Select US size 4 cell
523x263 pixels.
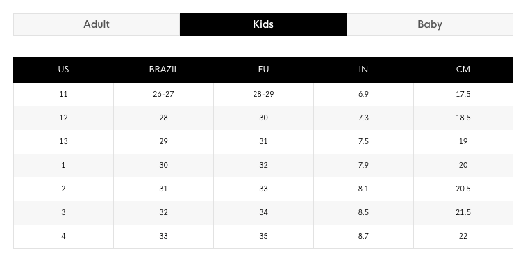[63, 237]
